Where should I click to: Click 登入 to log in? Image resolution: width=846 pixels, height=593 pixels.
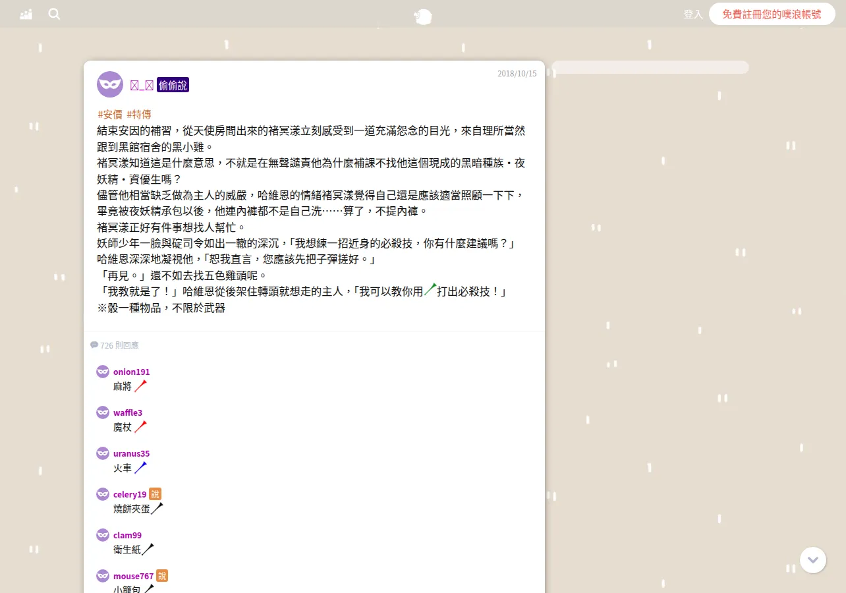tap(693, 14)
